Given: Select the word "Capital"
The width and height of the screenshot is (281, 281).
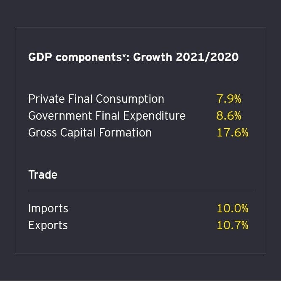Looking at the screenshot, I should click(78, 133).
